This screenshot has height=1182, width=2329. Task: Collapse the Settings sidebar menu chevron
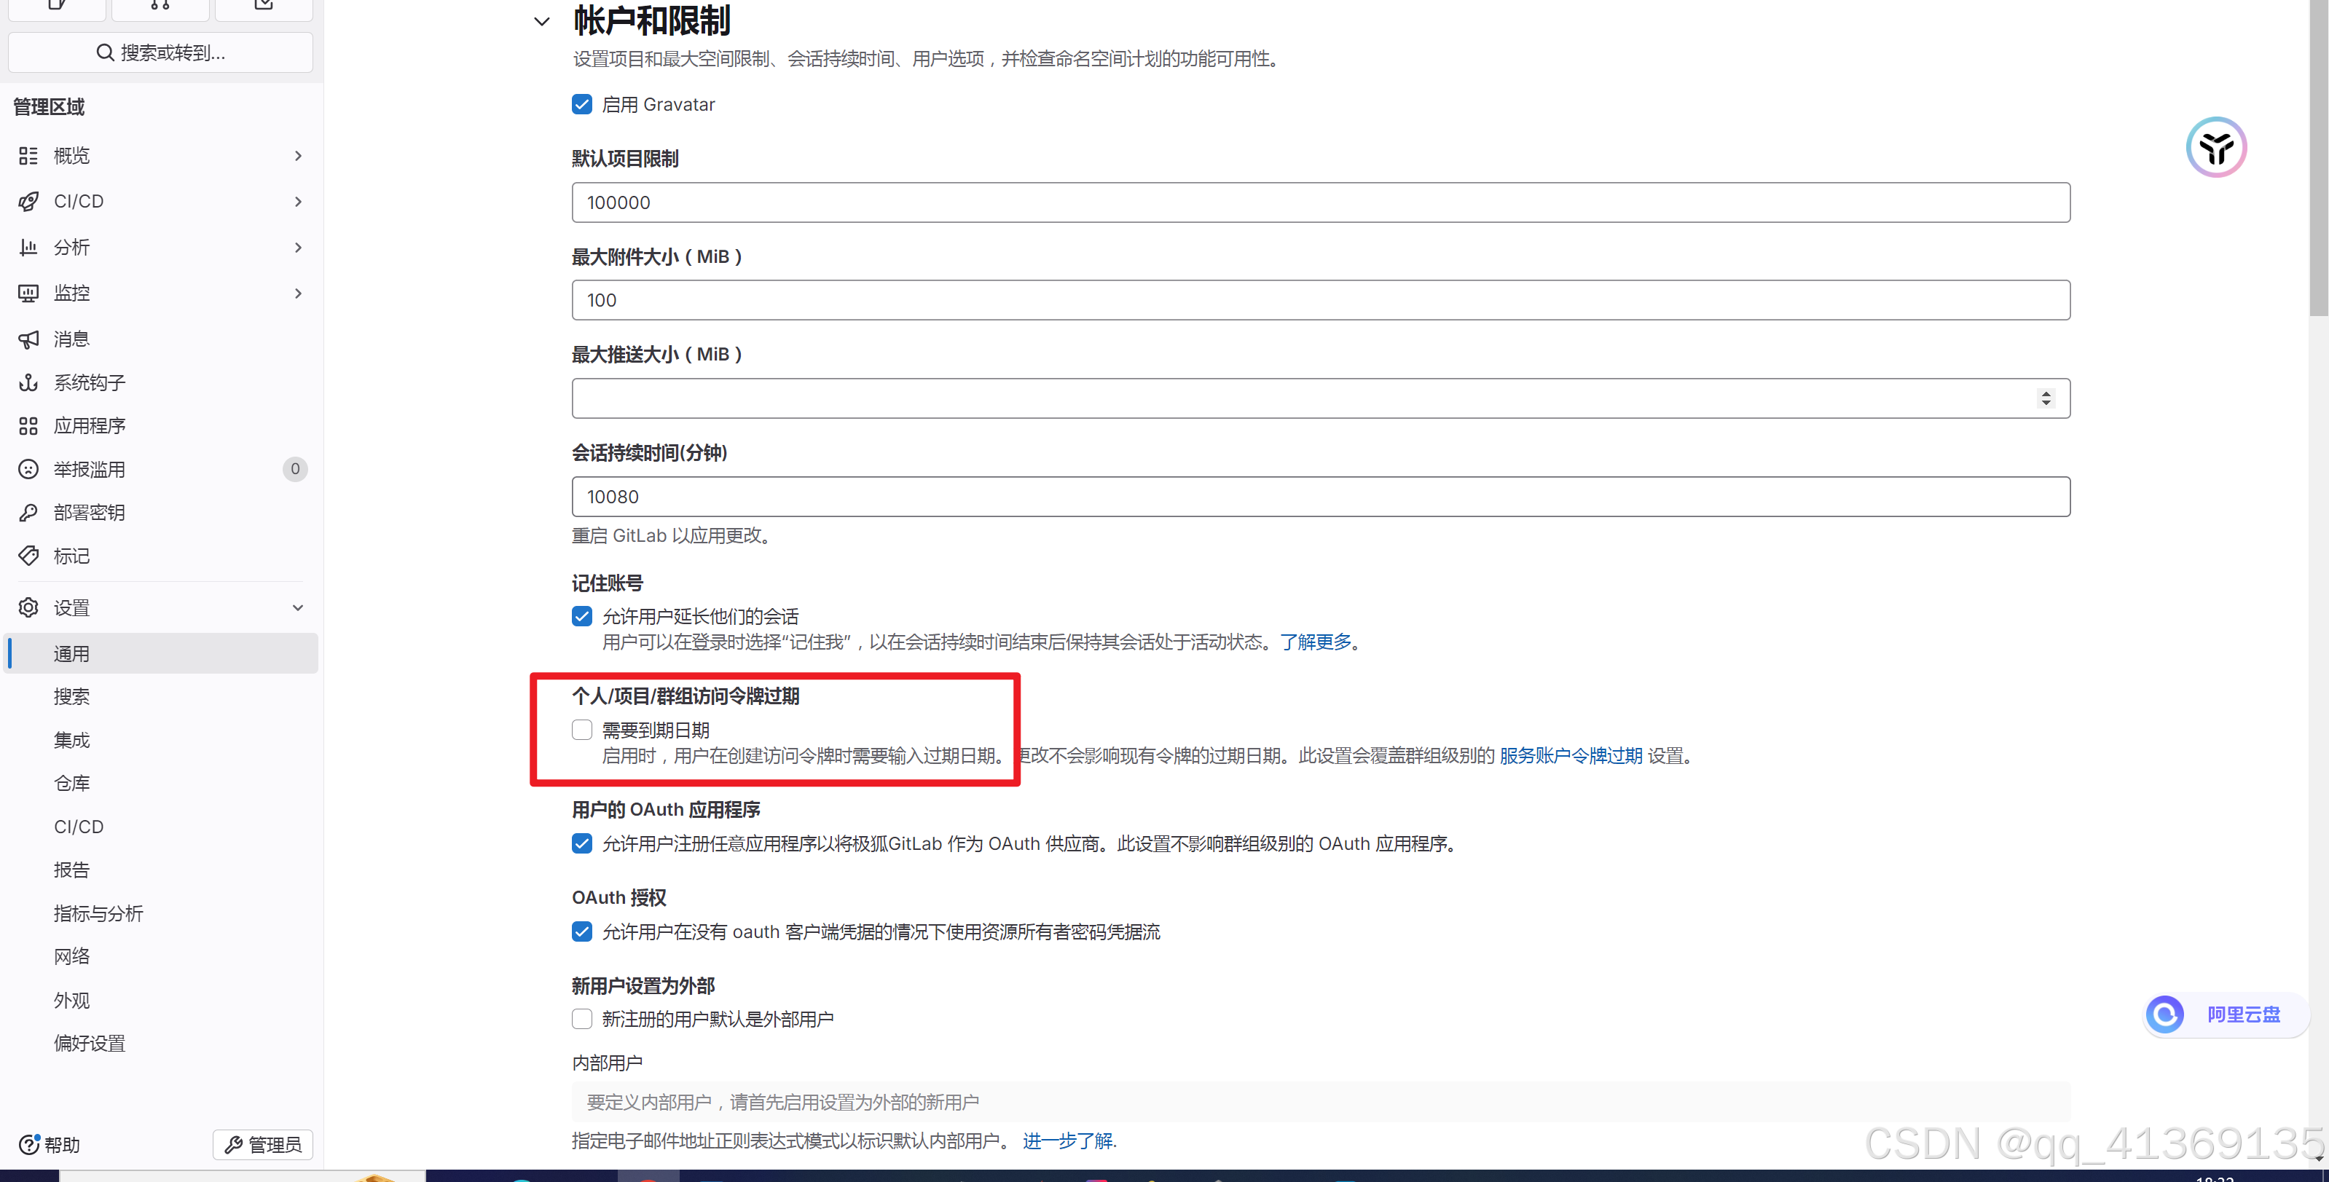[297, 608]
